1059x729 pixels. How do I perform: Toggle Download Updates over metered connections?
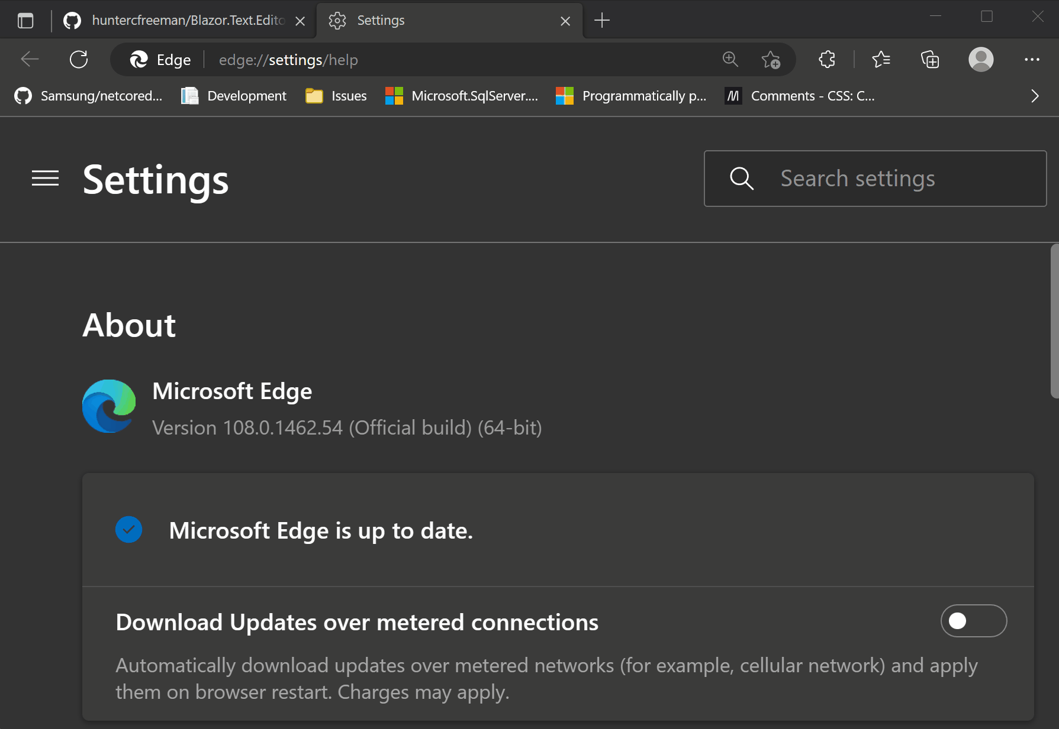[974, 621]
